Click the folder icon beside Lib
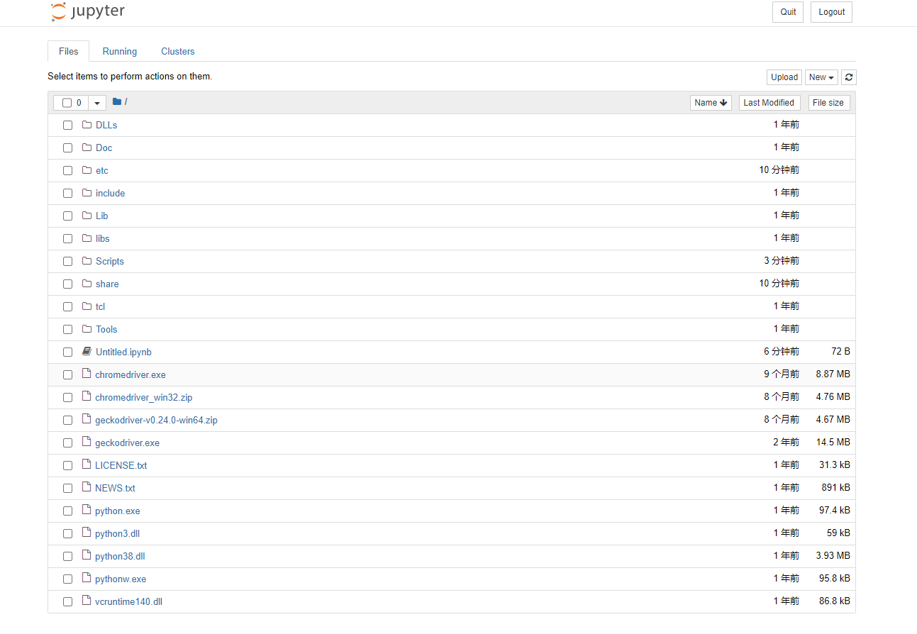The width and height of the screenshot is (917, 634). 87,216
